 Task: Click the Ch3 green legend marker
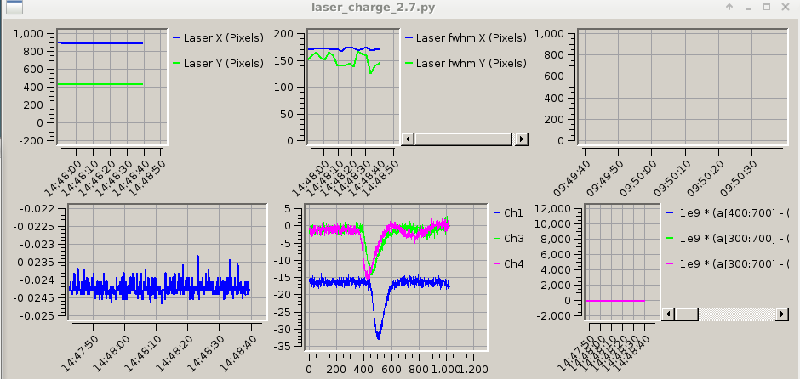(x=496, y=239)
